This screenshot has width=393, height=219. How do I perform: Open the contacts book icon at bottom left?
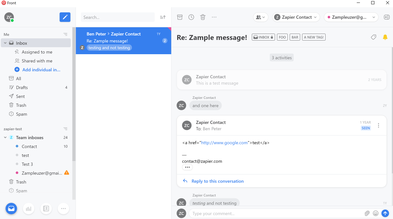click(x=46, y=209)
